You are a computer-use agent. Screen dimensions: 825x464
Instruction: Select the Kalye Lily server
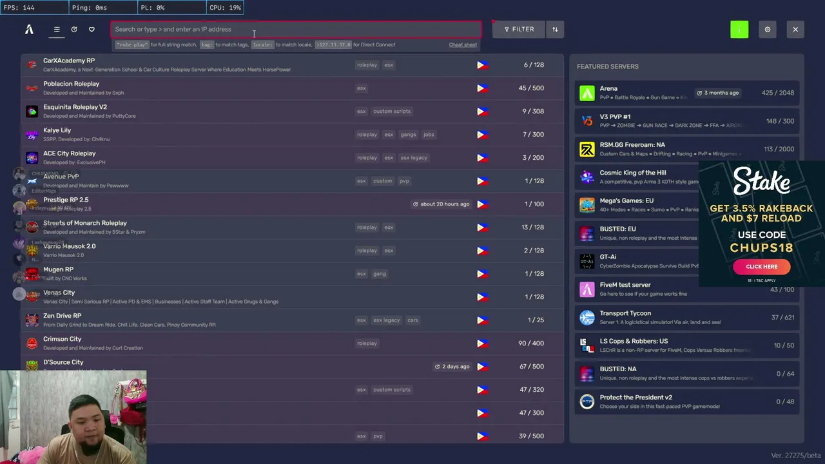(x=292, y=134)
